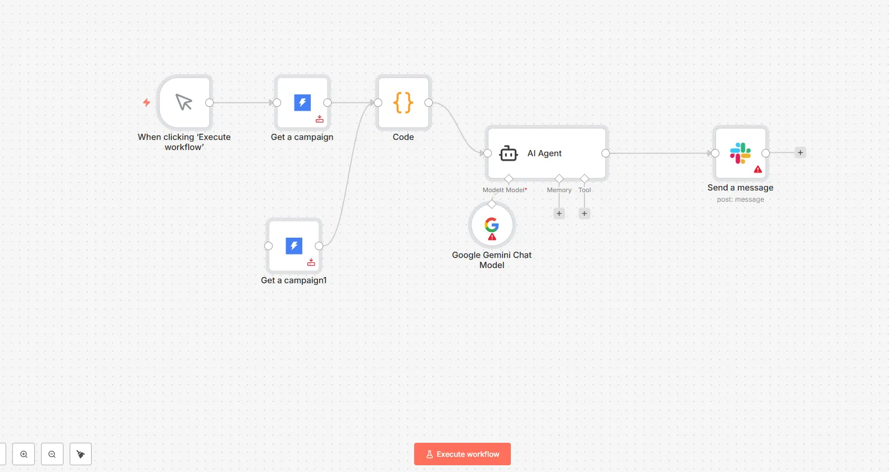Click the red warning icon on Gemini node

(492, 237)
